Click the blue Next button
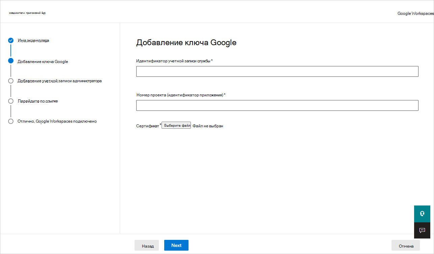The image size is (434, 254). [176, 245]
